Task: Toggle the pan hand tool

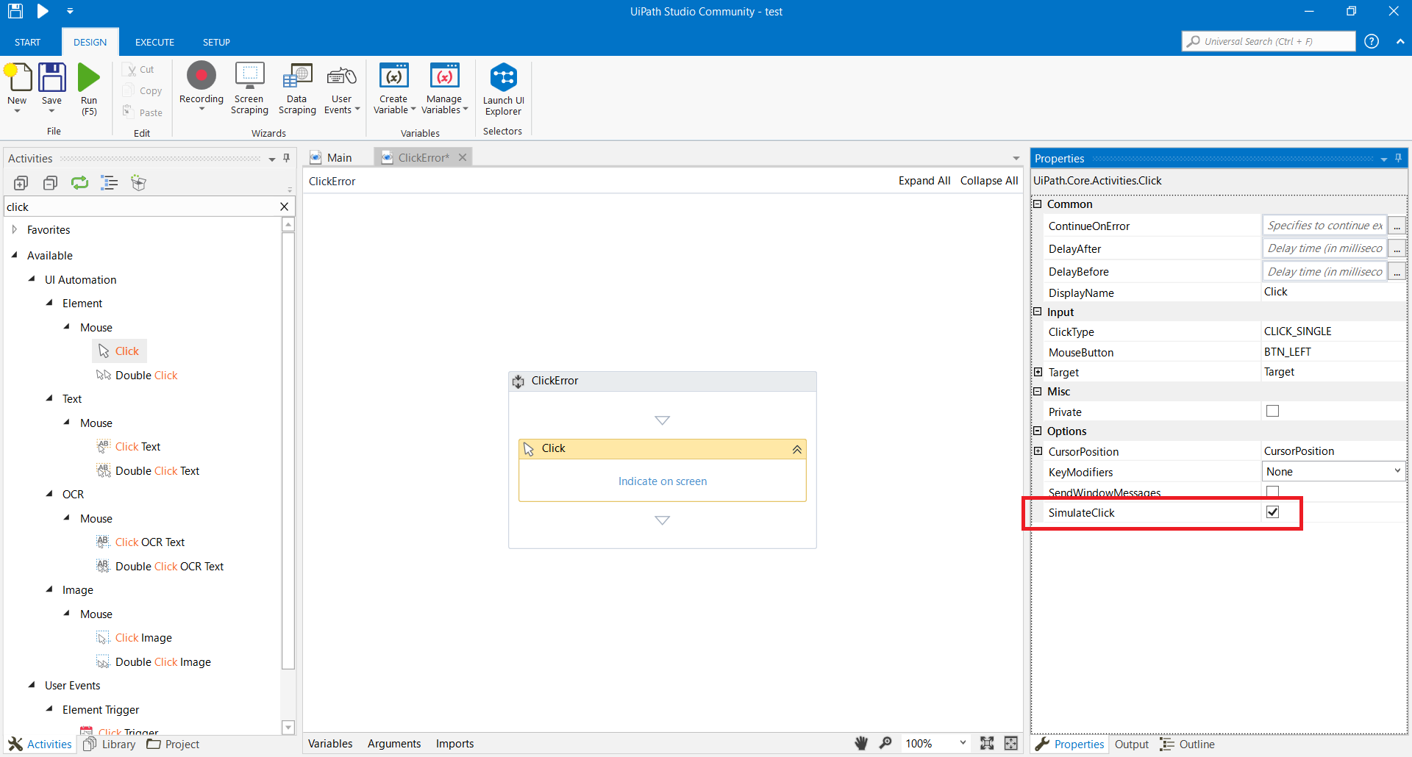Action: coord(861,743)
